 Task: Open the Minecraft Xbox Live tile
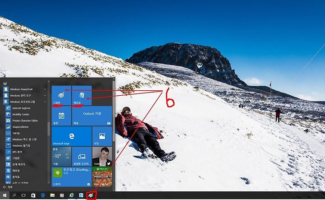point(102,177)
